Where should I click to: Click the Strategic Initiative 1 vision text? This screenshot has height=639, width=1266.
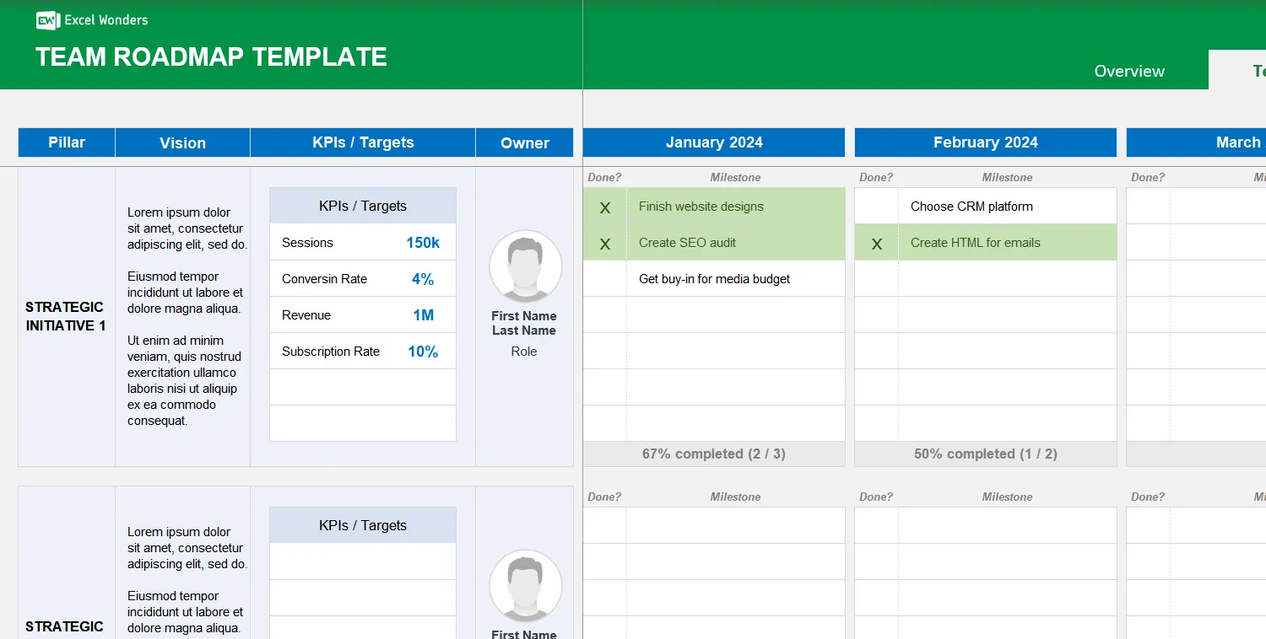pos(182,316)
